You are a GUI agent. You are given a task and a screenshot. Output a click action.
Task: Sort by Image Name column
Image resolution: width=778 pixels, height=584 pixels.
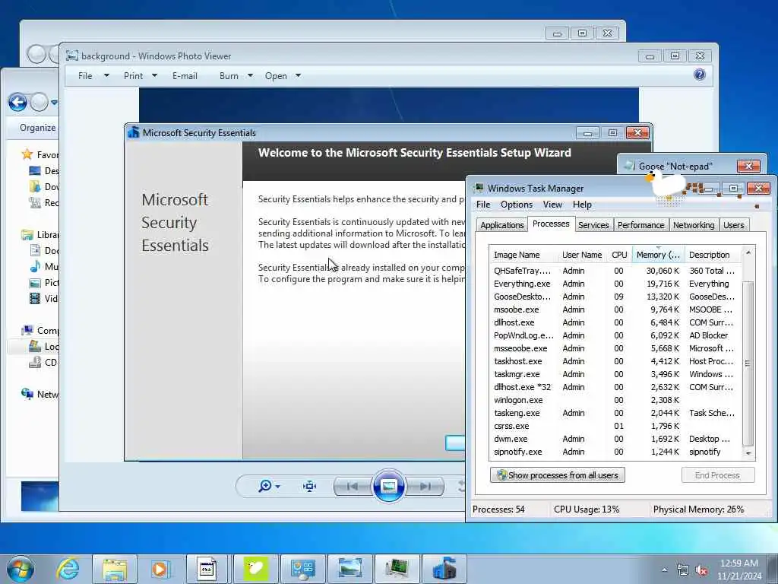point(523,255)
